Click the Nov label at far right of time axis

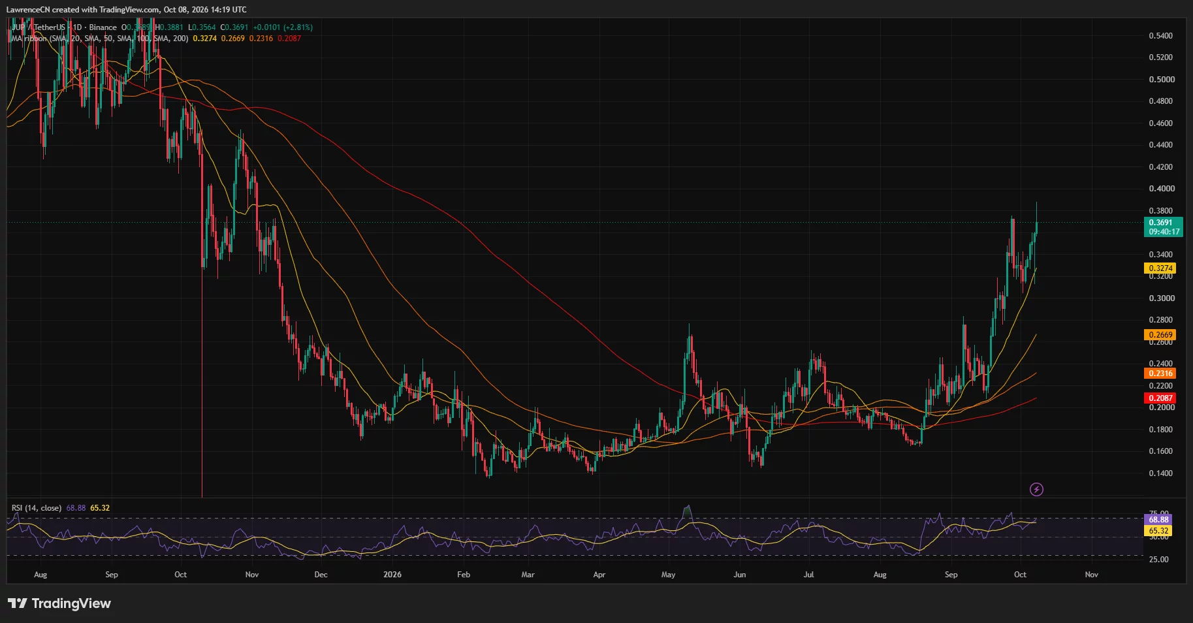pos(1091,575)
